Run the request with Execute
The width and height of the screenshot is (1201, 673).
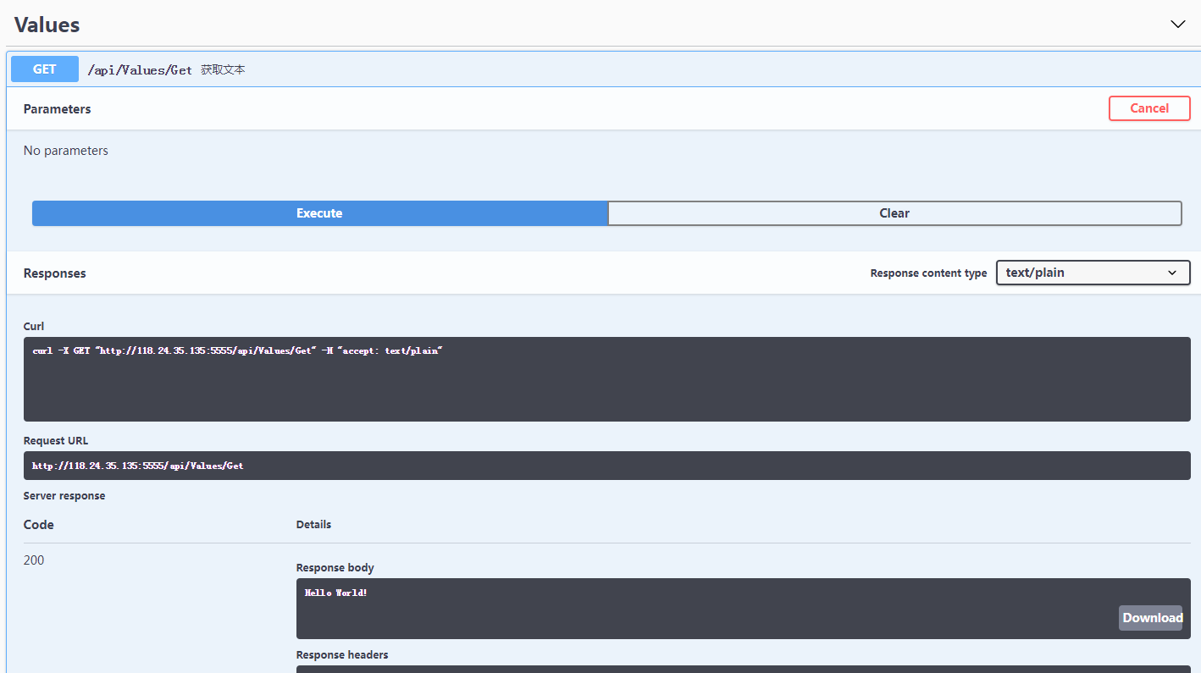click(319, 213)
